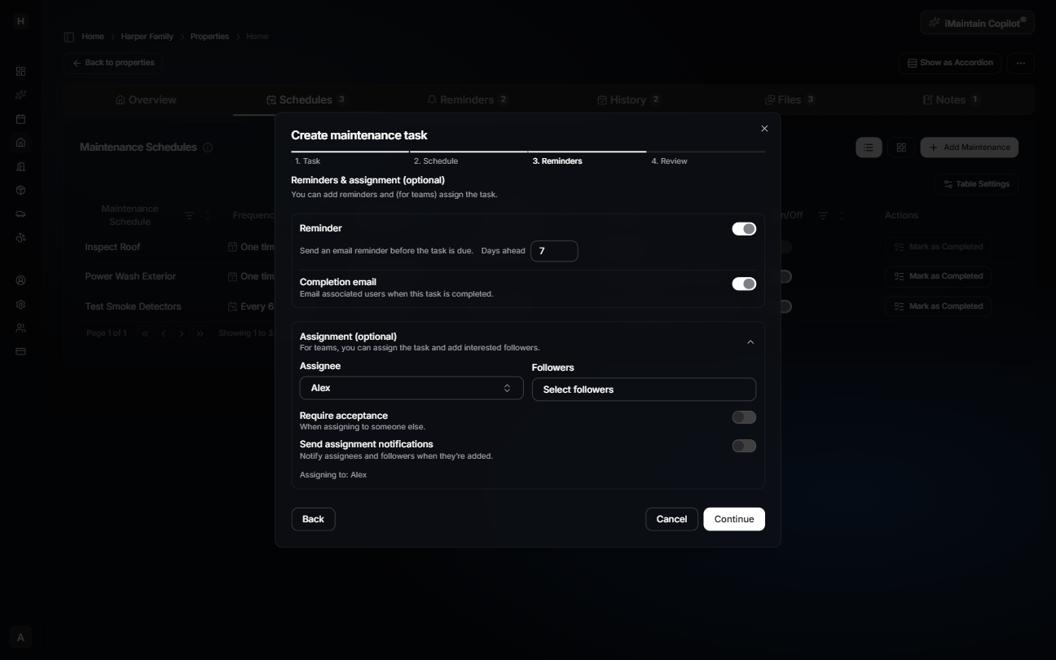Viewport: 1056px width, 660px height.
Task: Go back with the Back button
Action: pos(313,519)
